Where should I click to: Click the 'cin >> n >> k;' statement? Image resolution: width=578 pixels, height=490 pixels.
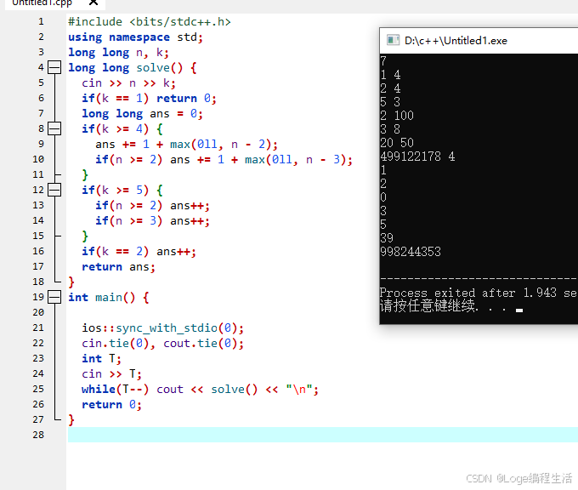click(128, 83)
